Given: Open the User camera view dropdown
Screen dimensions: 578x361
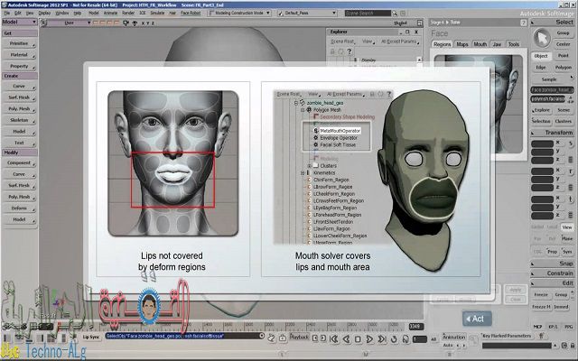Looking at the screenshot, I should click(x=70, y=23).
